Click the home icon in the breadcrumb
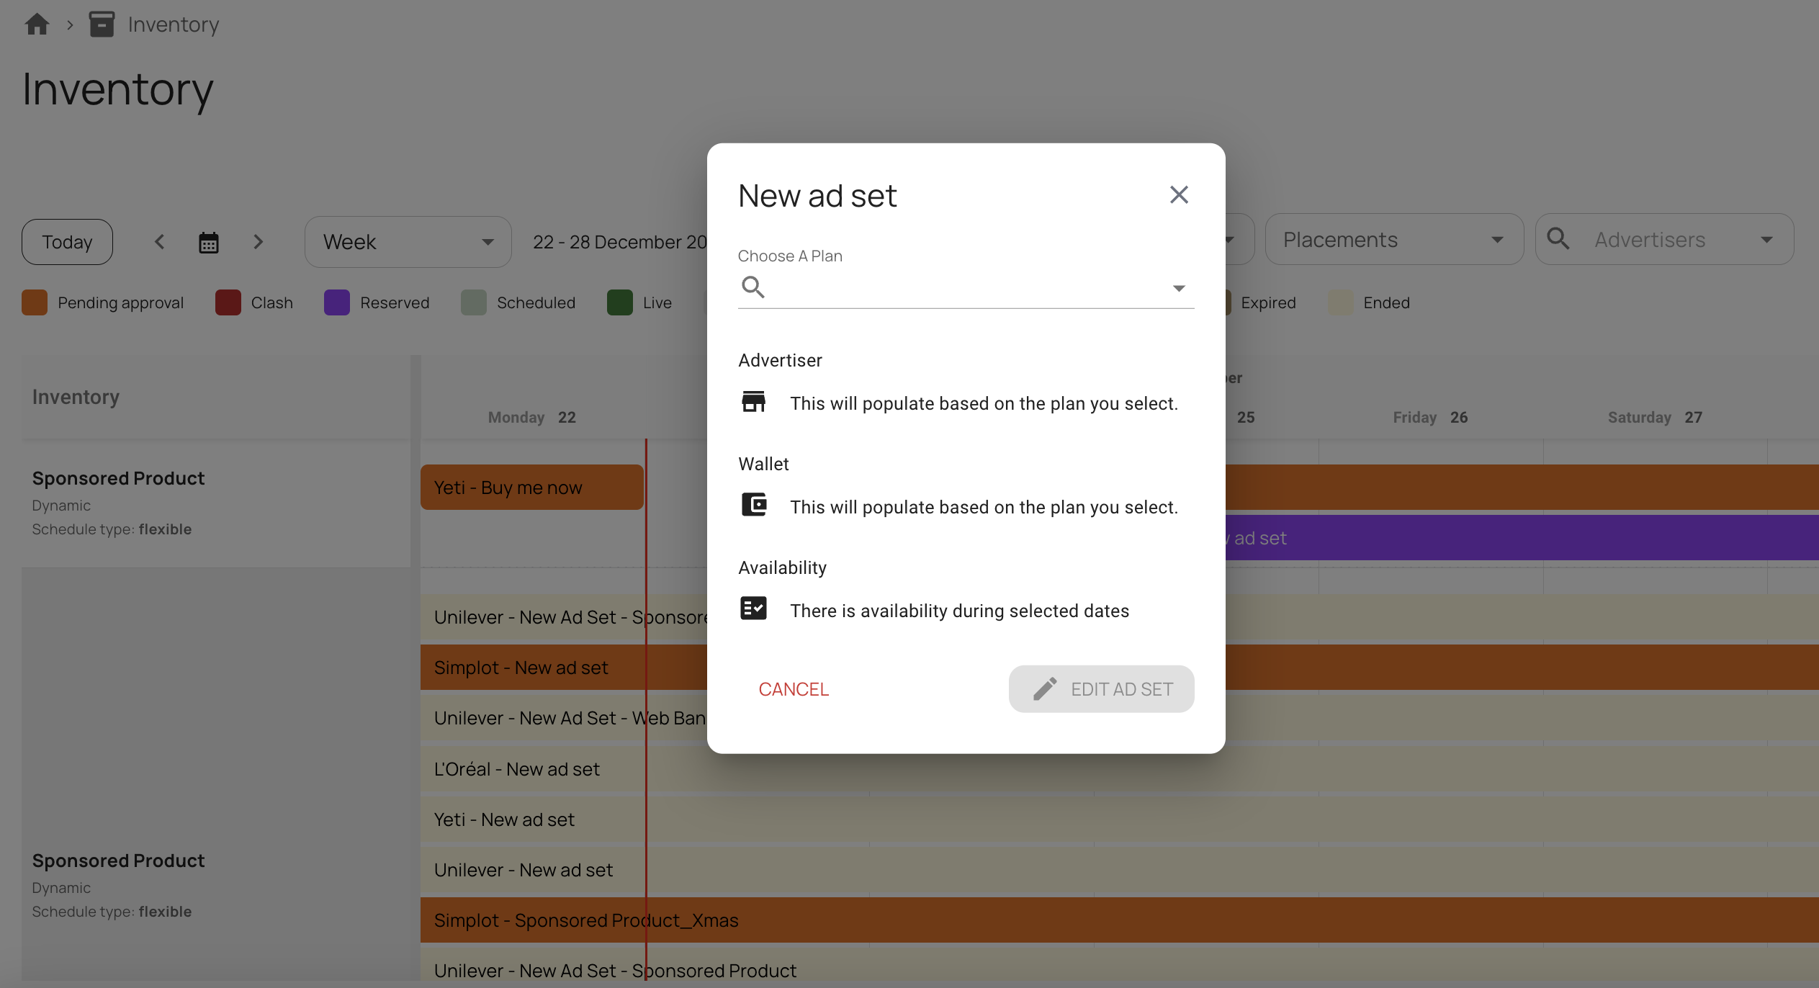1819x988 pixels. tap(37, 24)
